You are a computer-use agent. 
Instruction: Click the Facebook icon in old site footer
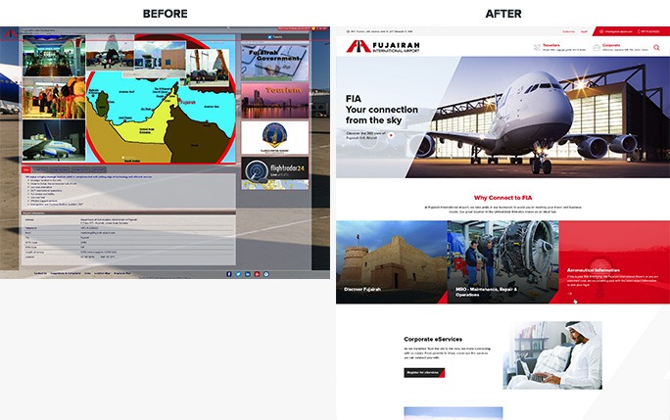coord(229,274)
